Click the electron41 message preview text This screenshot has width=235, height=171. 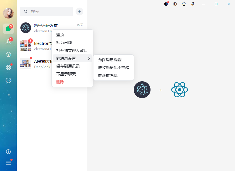point(43,49)
